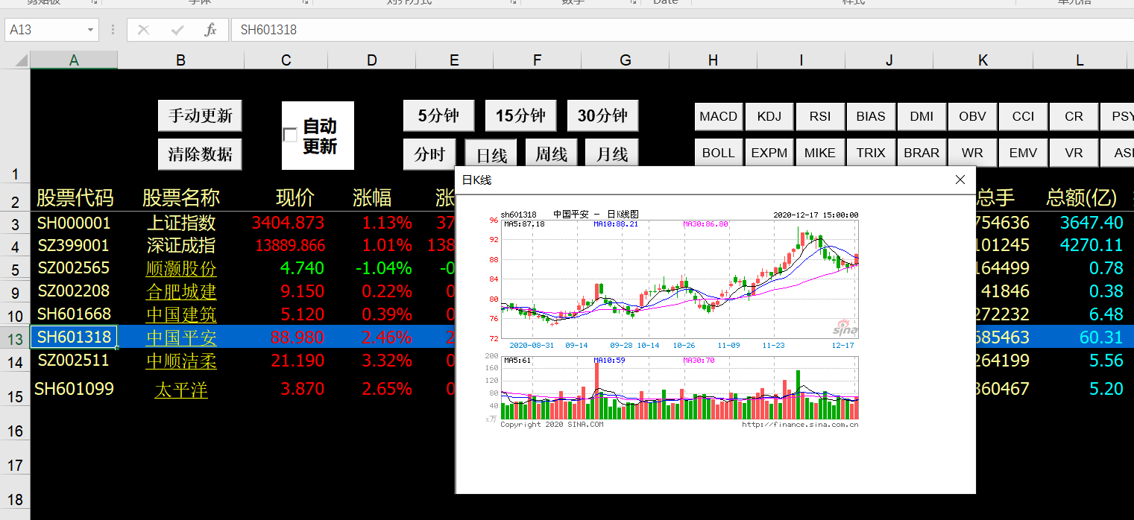The width and height of the screenshot is (1134, 520).
Task: Select cell SH601668
Action: click(74, 314)
